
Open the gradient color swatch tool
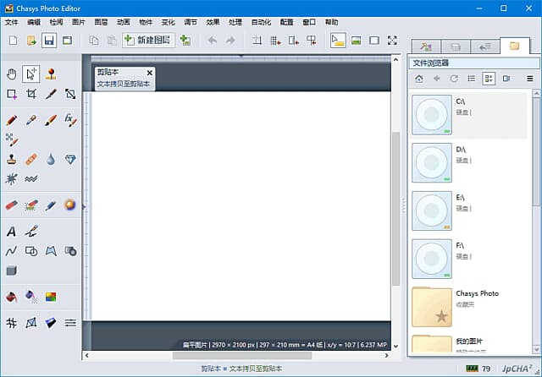click(x=51, y=297)
